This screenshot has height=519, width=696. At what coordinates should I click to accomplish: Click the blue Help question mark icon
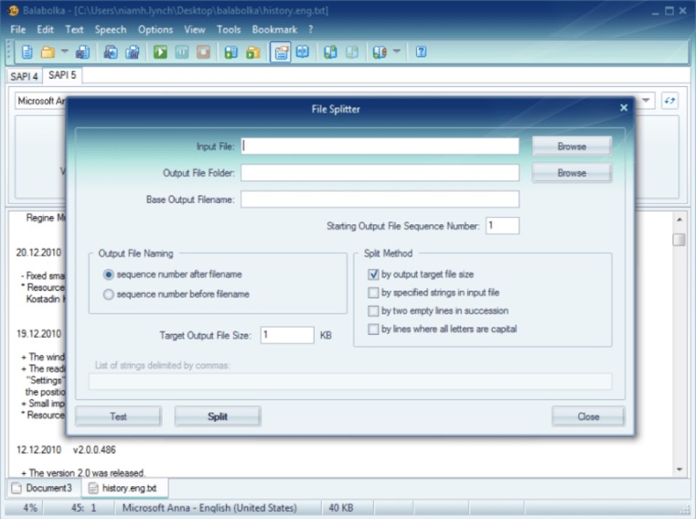[421, 52]
